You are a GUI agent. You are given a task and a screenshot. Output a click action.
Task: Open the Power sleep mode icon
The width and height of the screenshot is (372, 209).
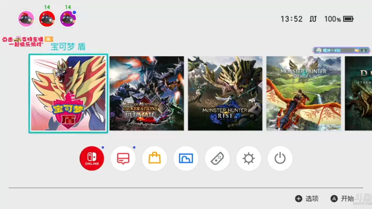click(280, 158)
